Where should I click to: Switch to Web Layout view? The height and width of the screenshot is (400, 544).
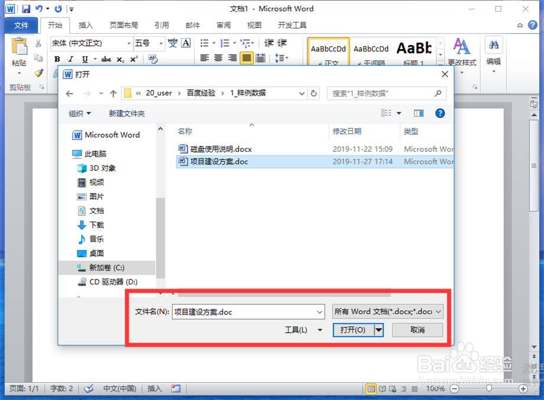coord(392,388)
